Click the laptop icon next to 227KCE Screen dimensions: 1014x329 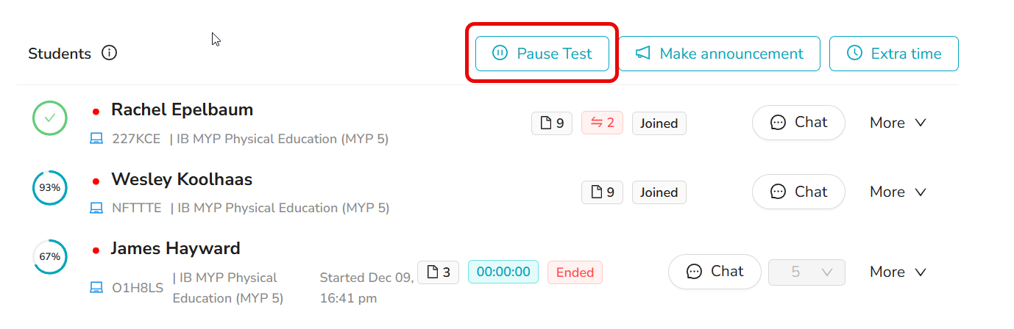click(96, 139)
